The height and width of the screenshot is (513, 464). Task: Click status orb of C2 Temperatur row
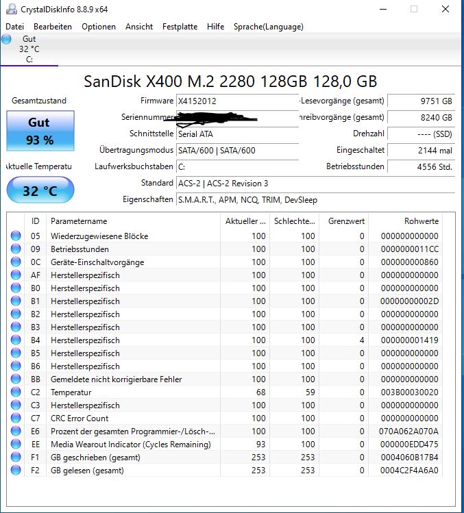pyautogui.click(x=16, y=392)
